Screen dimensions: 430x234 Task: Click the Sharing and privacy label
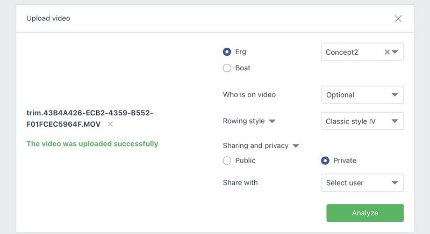(255, 145)
